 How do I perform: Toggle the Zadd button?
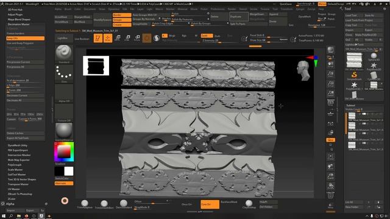(207, 36)
